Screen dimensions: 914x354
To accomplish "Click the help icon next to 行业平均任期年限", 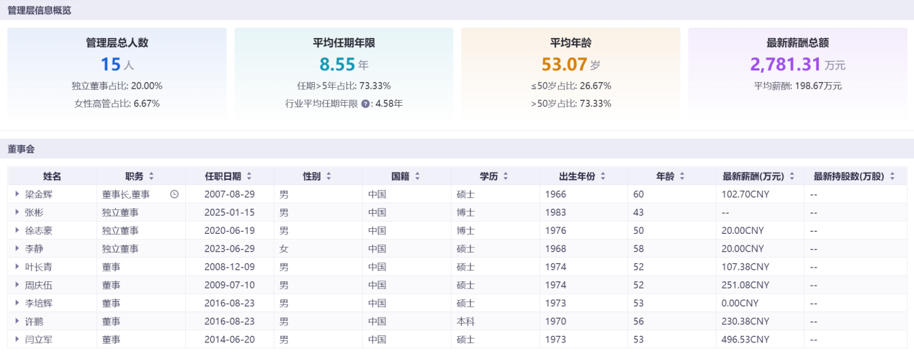I will pos(365,104).
